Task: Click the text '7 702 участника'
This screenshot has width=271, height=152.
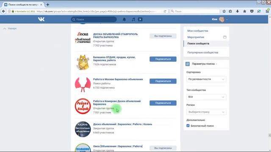Action: [103, 46]
